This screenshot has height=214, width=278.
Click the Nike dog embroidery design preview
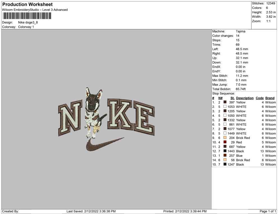pyautogui.click(x=106, y=120)
